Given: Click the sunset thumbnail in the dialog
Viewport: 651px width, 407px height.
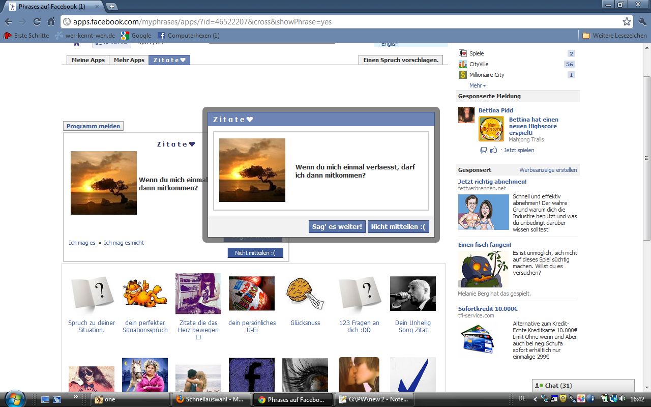Looking at the screenshot, I should [252, 170].
